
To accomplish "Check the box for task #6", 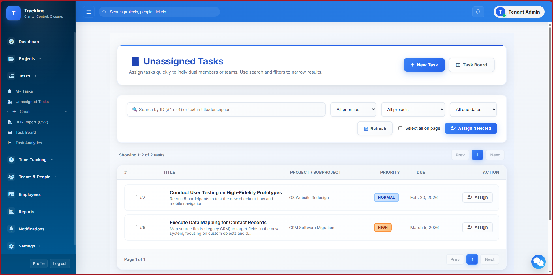I will 134,228.
